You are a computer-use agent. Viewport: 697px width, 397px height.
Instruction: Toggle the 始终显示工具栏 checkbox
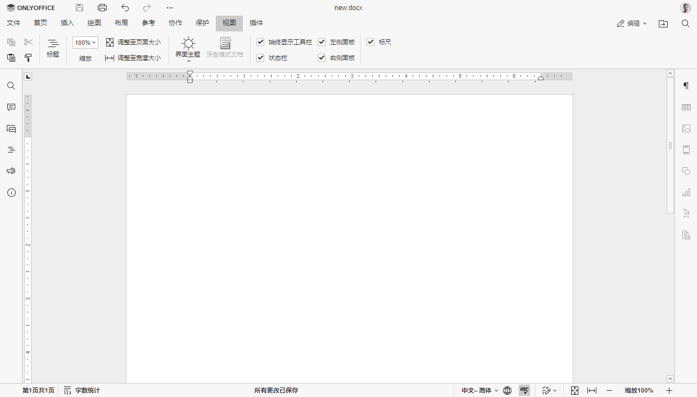pos(260,42)
